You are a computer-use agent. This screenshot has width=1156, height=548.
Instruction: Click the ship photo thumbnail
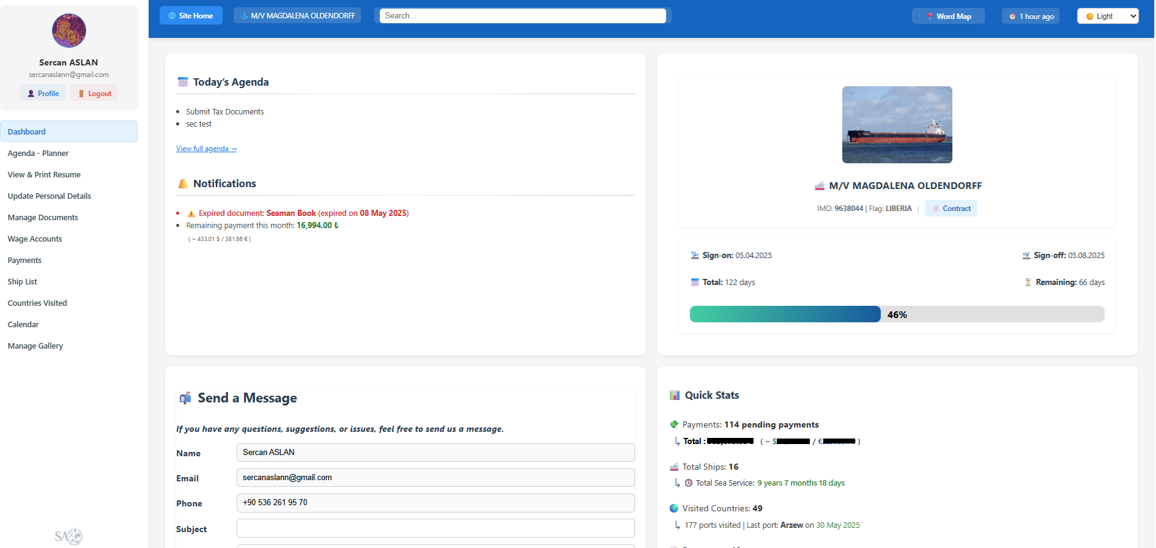[x=897, y=125]
